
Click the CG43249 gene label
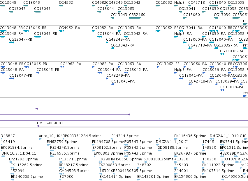pyautogui.click(x=114, y=3)
